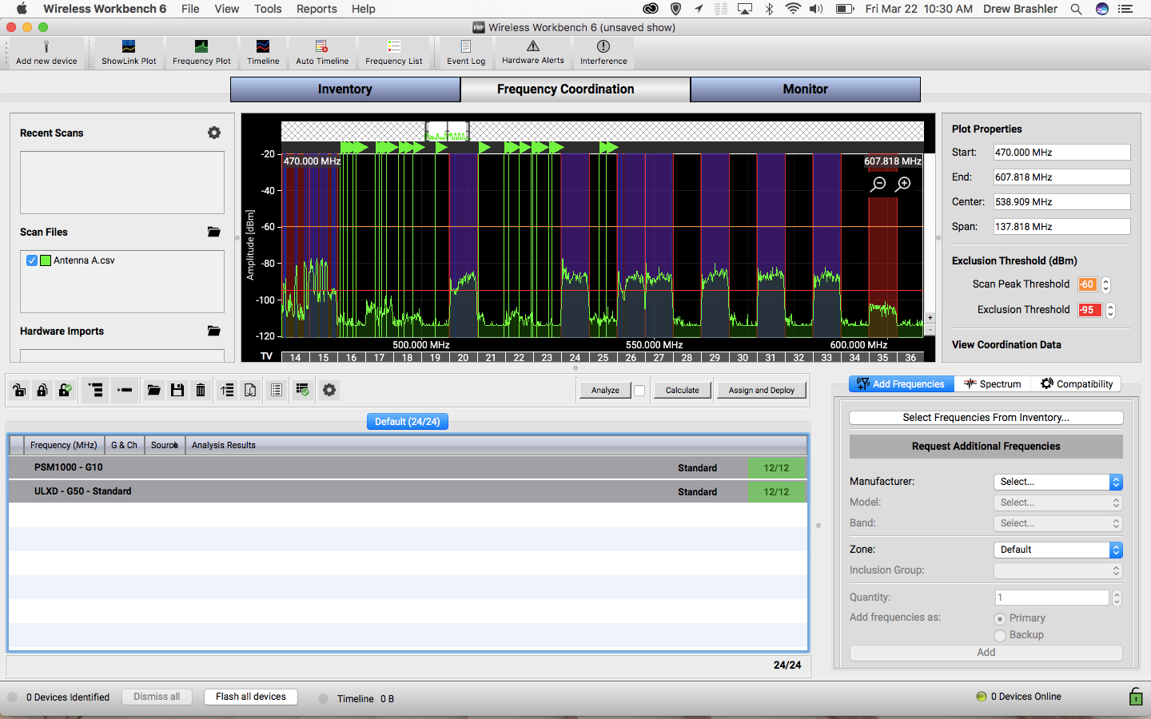
Task: Click the Dismiss all button
Action: [x=157, y=697]
